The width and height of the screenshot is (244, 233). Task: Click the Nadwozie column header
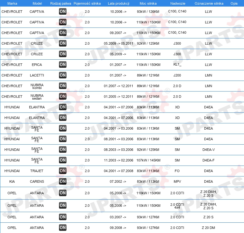click(178, 3)
